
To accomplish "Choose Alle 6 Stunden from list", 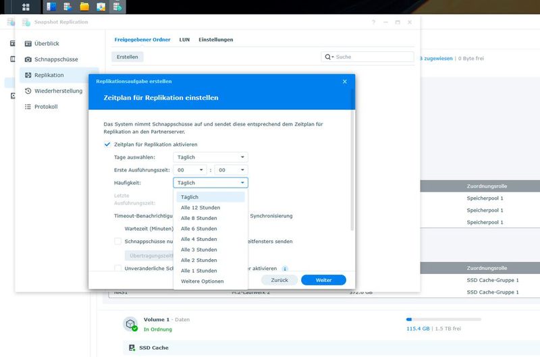I will point(198,229).
